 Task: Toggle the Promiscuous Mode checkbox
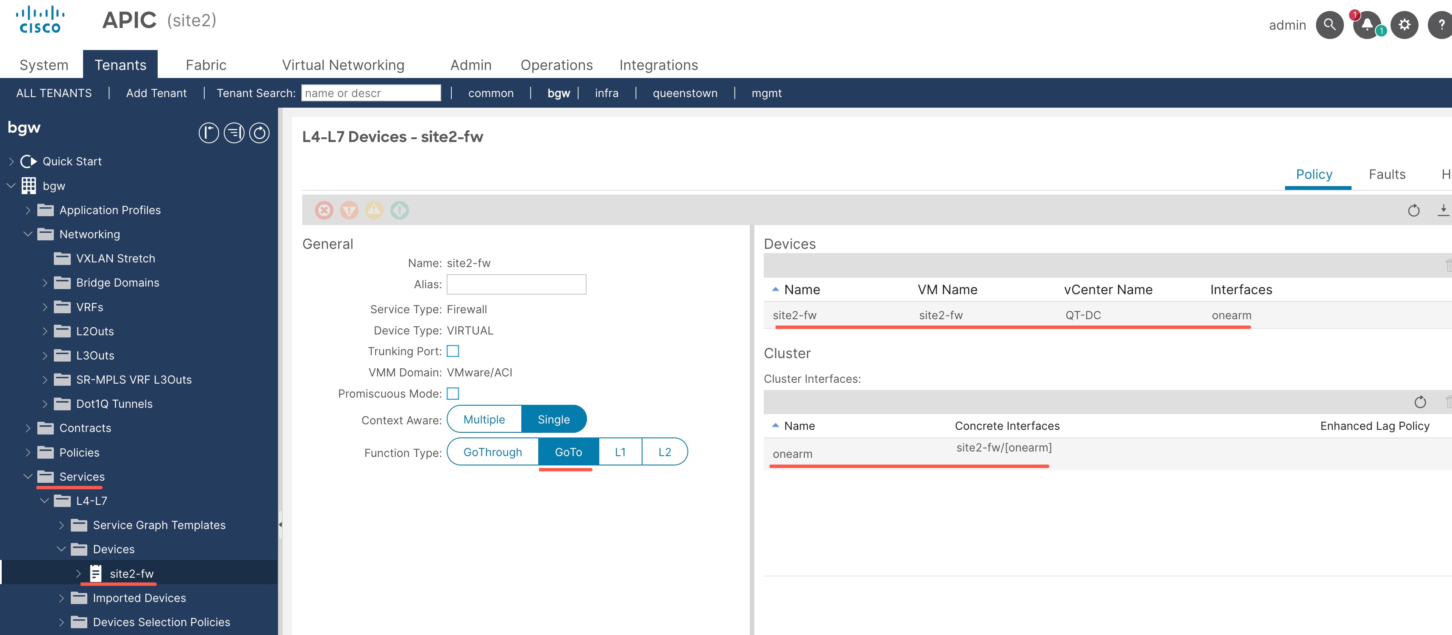453,393
